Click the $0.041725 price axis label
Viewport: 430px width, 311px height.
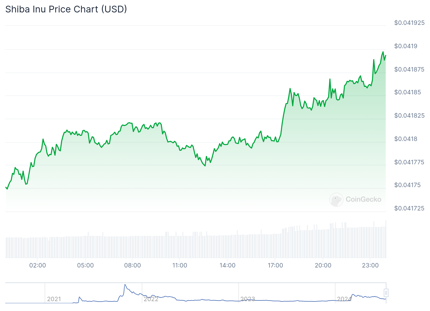pyautogui.click(x=409, y=208)
